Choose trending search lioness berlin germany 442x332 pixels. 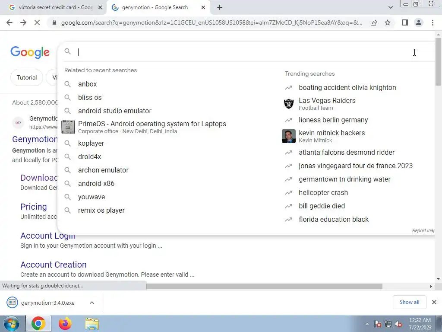pos(333,120)
